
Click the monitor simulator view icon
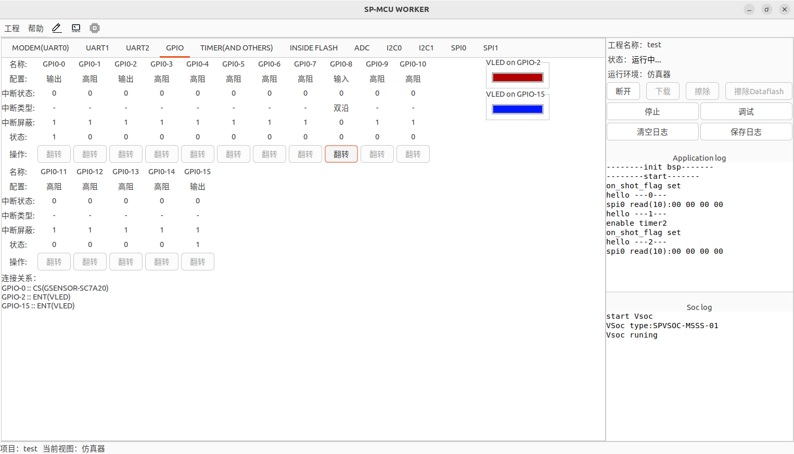[76, 28]
